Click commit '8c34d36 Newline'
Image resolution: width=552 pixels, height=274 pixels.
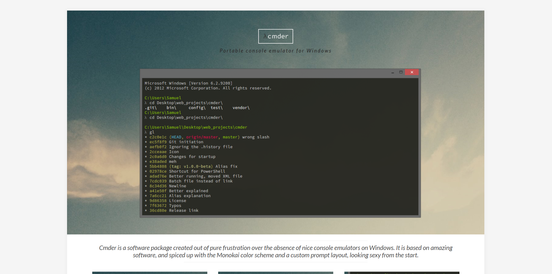tap(165, 186)
